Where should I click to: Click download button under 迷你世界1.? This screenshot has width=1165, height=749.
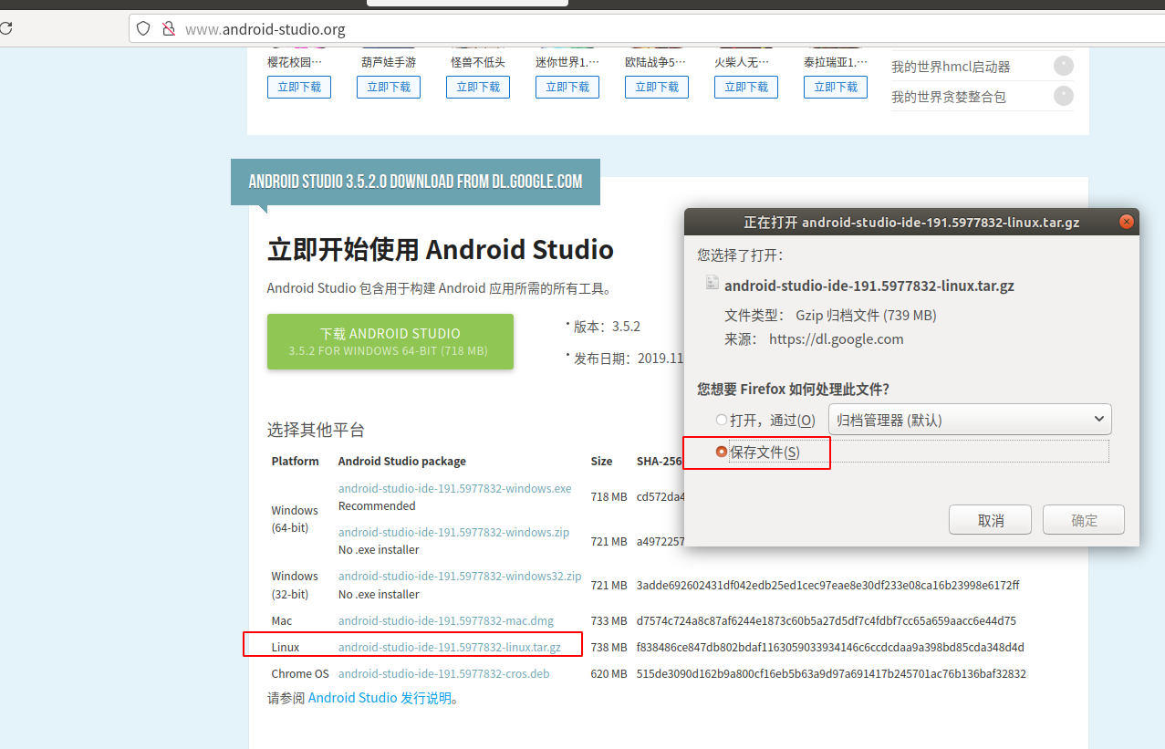(x=567, y=87)
